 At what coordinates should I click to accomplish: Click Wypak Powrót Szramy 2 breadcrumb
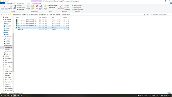[54, 14]
